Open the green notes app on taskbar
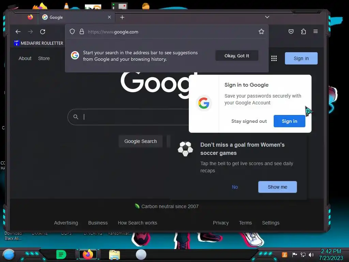 (x=61, y=254)
